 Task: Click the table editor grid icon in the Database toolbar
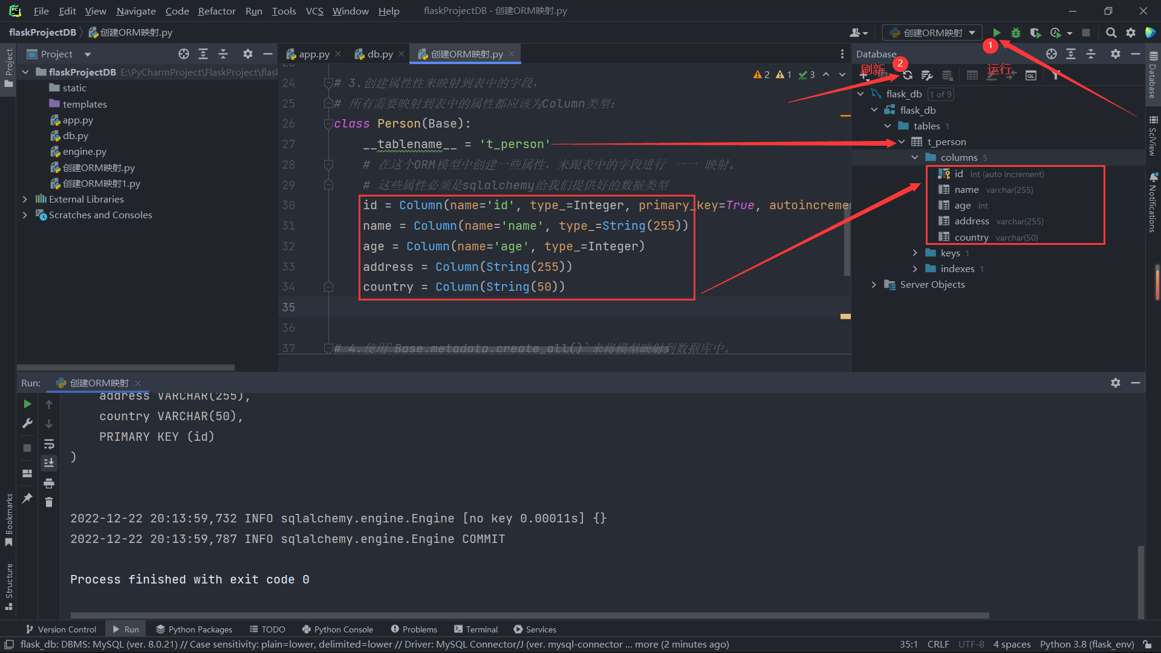click(x=972, y=75)
